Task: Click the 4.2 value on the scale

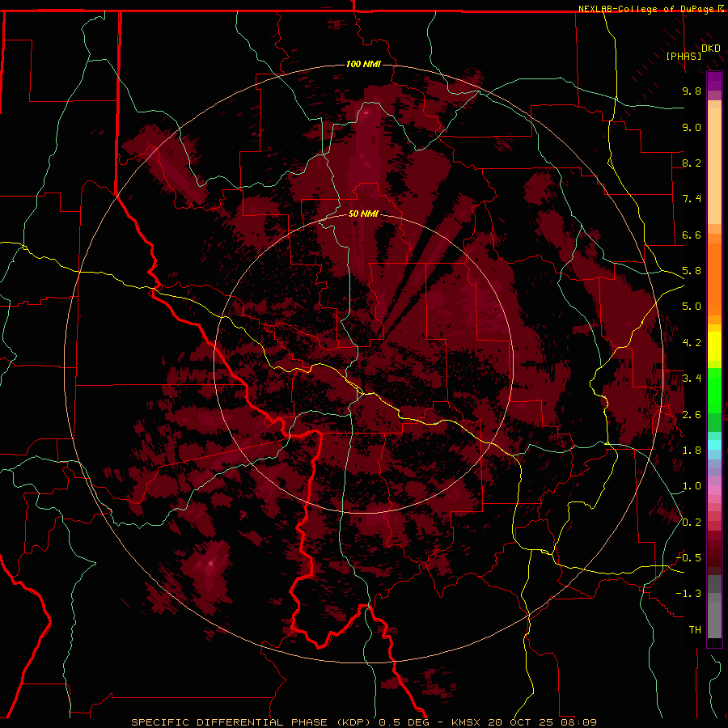Action: pyautogui.click(x=692, y=343)
